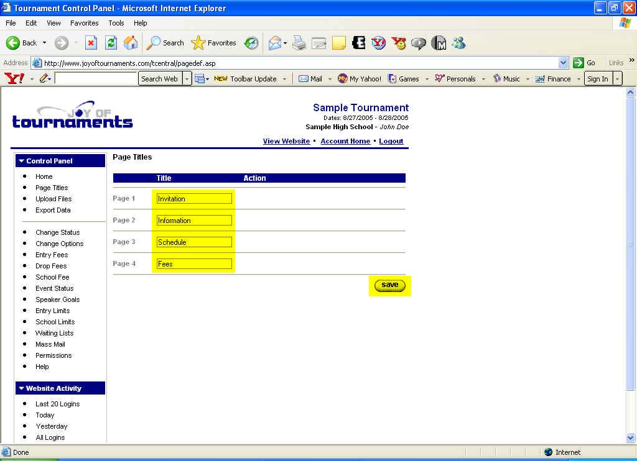Open the address bar dropdown arrow
637x461 pixels.
[564, 63]
